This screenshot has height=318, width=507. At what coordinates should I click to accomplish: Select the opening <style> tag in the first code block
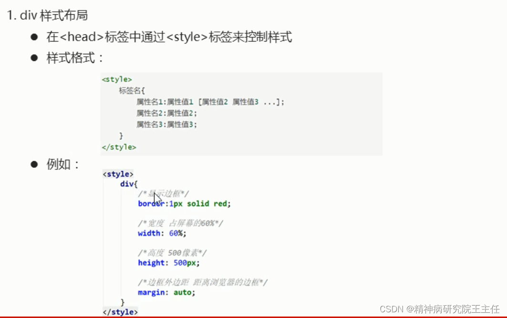point(117,79)
